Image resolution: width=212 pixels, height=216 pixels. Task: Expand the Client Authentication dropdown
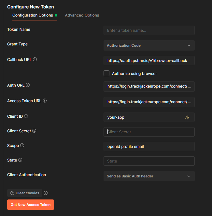pos(149,176)
